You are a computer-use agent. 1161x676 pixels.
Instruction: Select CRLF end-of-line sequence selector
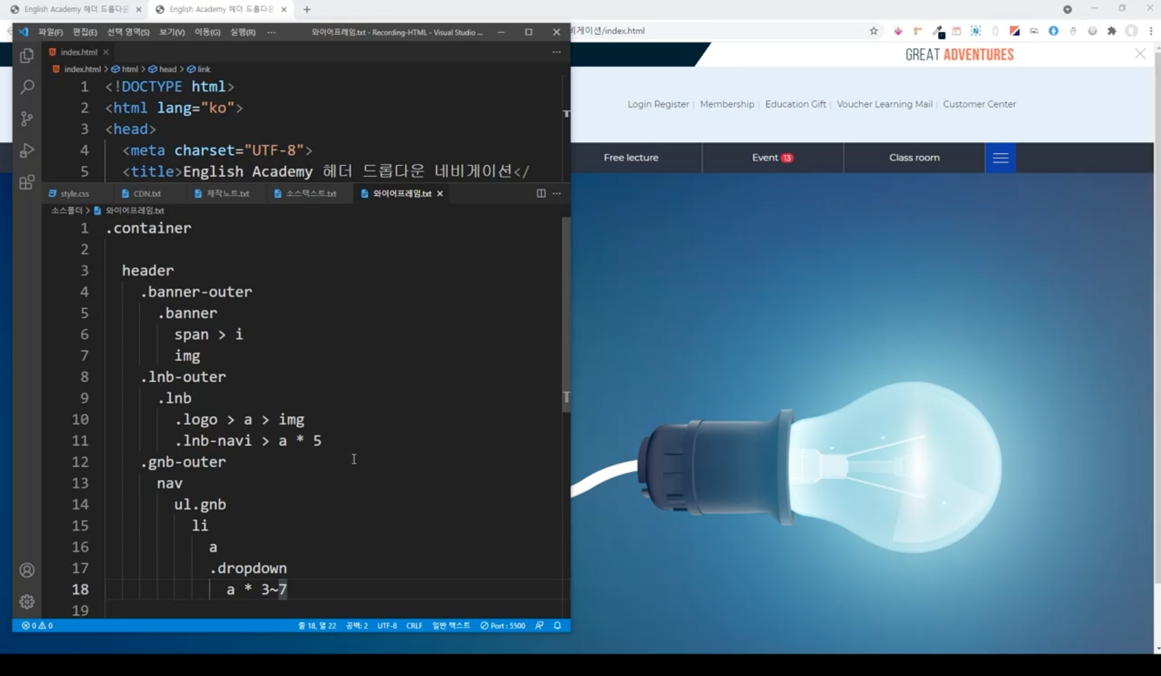(414, 625)
